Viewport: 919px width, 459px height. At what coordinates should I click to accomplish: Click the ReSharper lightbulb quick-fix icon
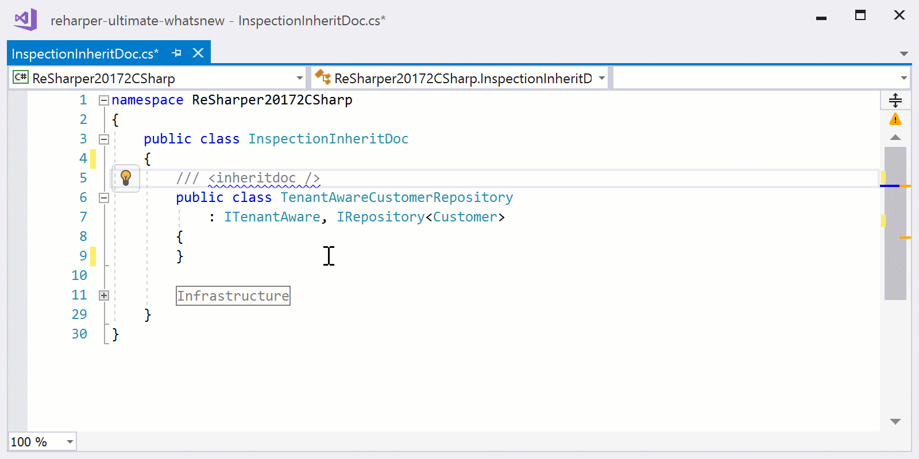126,178
